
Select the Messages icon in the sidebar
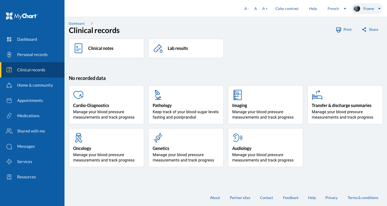9,146
